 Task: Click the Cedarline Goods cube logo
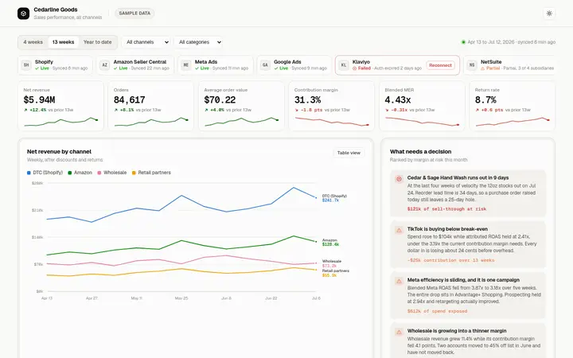tap(23, 14)
